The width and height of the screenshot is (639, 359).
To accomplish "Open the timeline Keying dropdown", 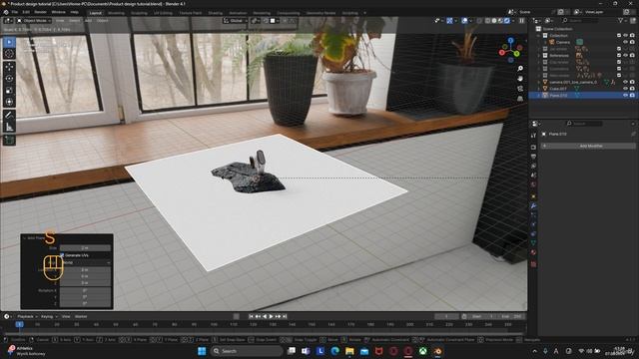I will (48, 316).
